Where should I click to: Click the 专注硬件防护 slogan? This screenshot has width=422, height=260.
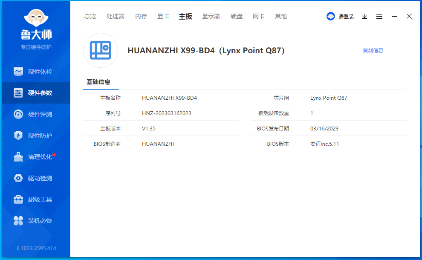pyautogui.click(x=36, y=47)
